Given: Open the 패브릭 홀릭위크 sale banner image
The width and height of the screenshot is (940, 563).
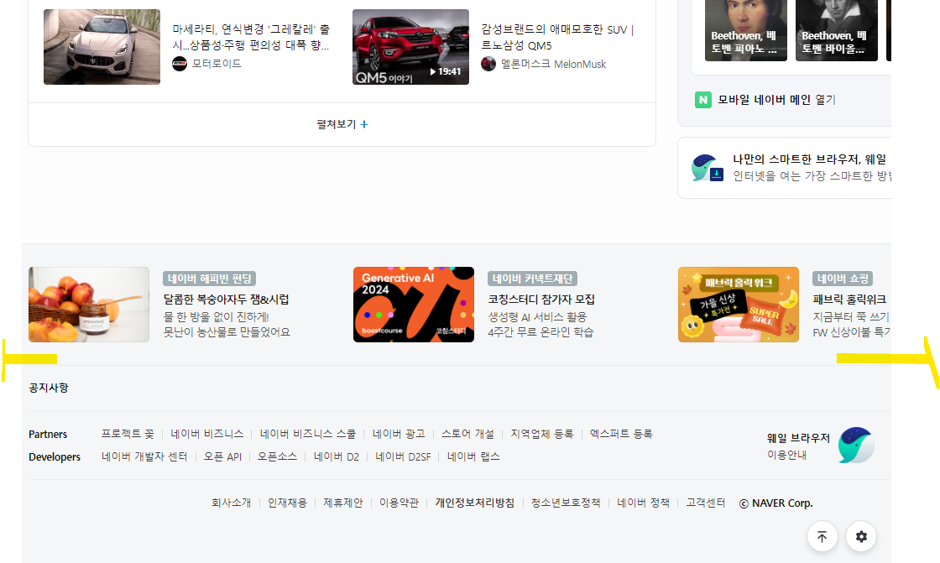Looking at the screenshot, I should (739, 305).
